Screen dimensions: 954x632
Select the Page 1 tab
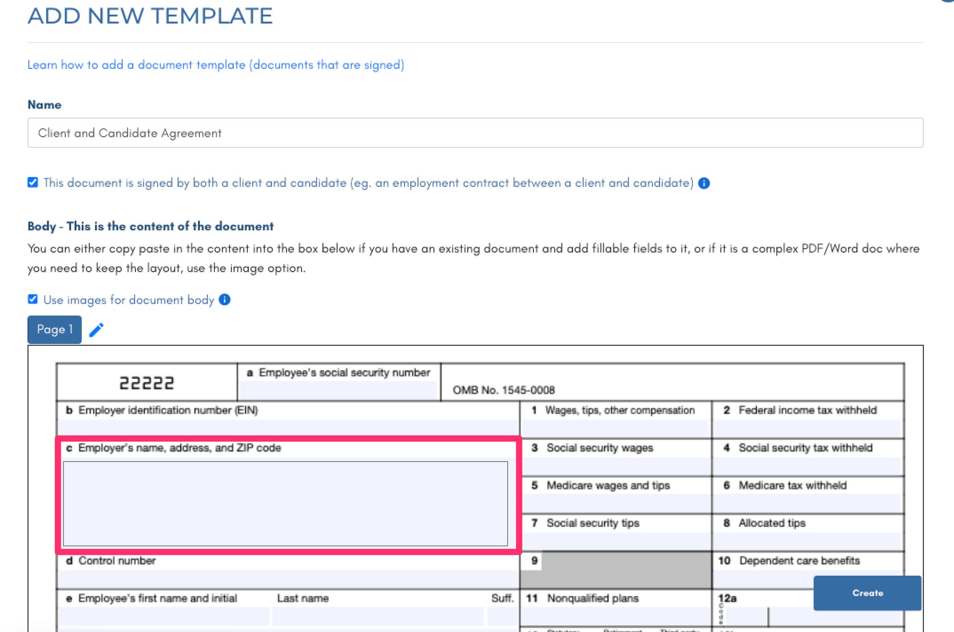click(54, 329)
